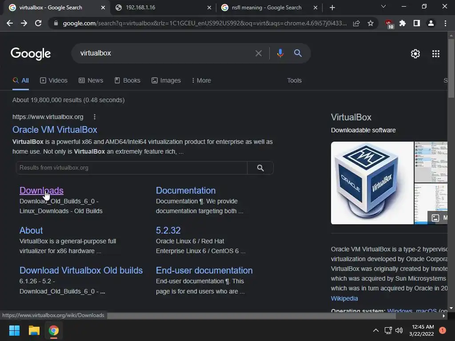The width and height of the screenshot is (455, 341).
Task: Open the Google apps grid
Action: (436, 54)
